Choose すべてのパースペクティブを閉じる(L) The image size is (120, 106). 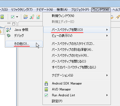77,67
